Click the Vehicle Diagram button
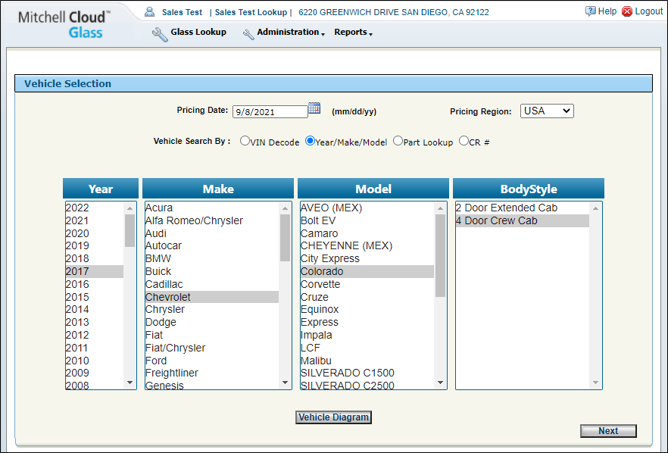 [333, 417]
